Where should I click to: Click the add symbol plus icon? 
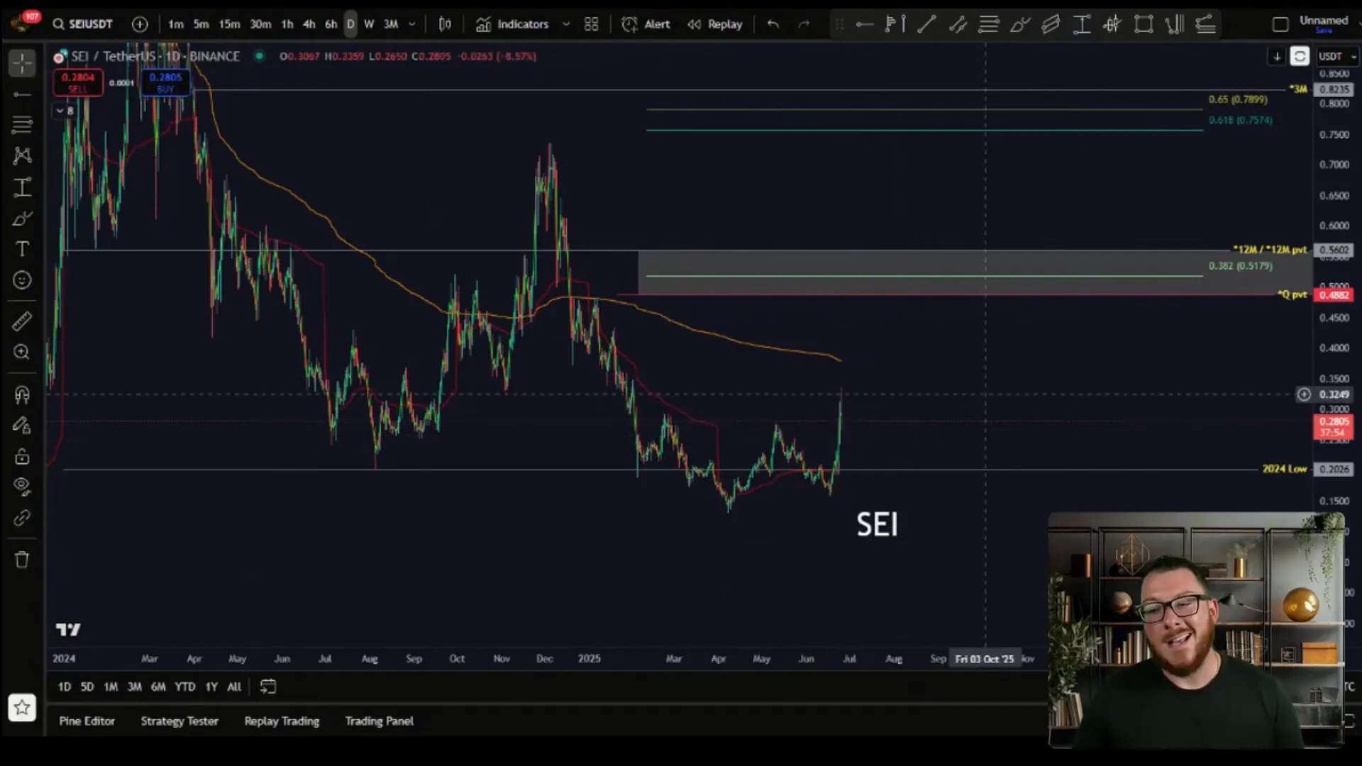[140, 24]
